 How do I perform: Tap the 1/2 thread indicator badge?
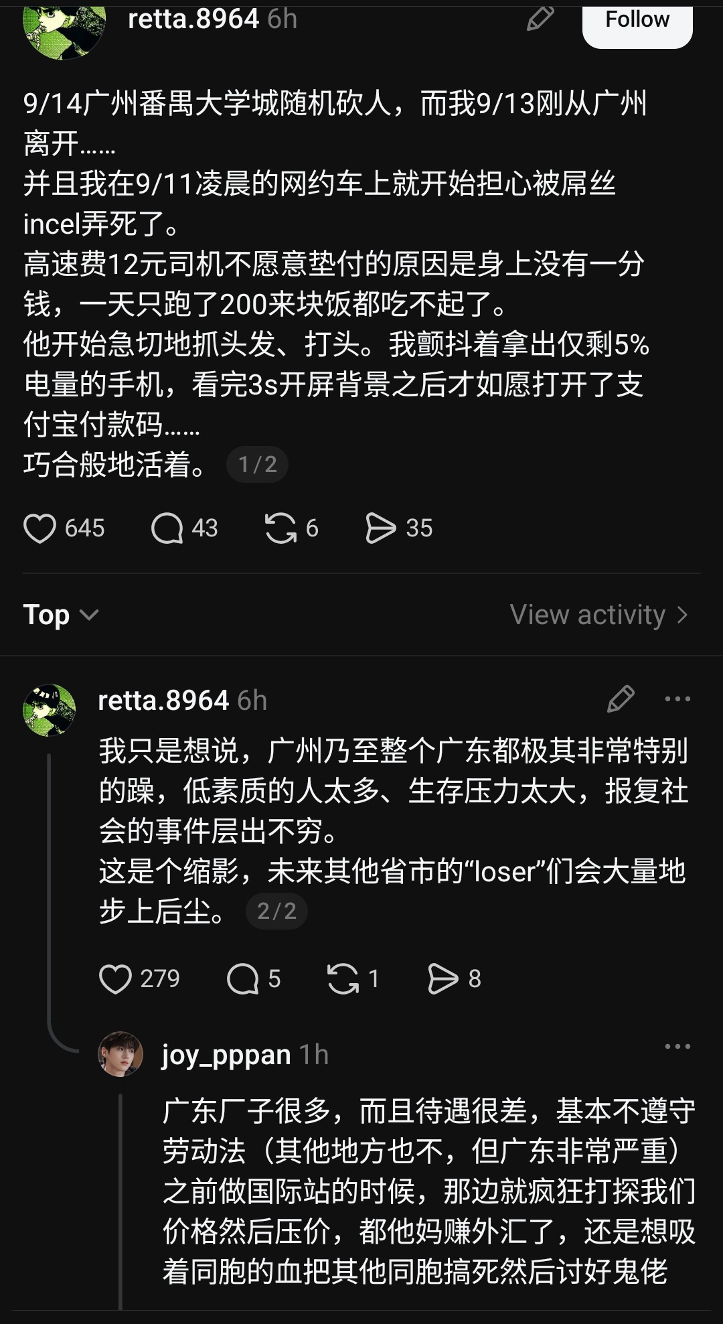click(258, 465)
